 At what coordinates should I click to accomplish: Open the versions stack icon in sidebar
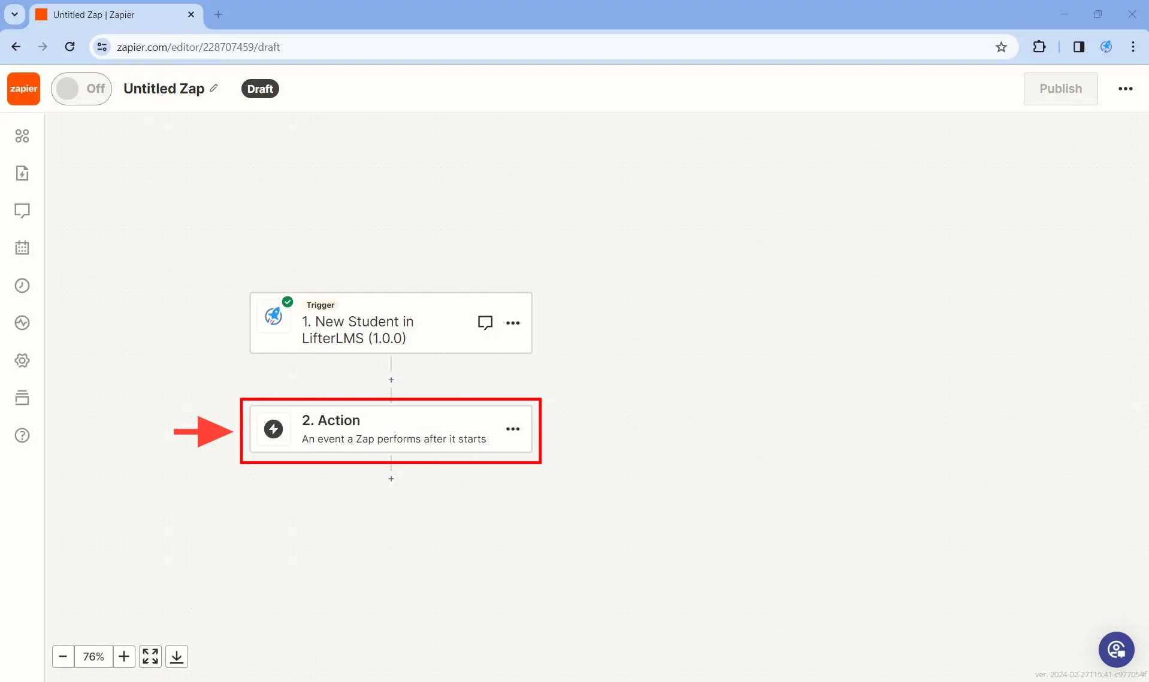[22, 398]
